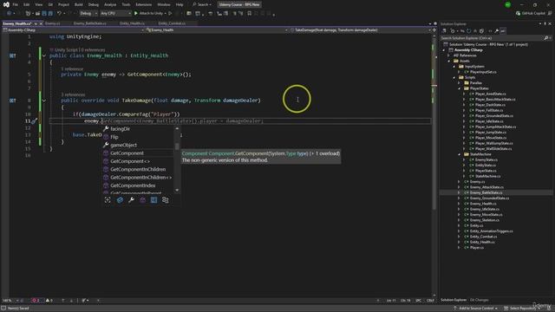Viewport: 555px width, 312px height.
Task: Open the Any CPU platform dropdown
Action: pos(115,14)
